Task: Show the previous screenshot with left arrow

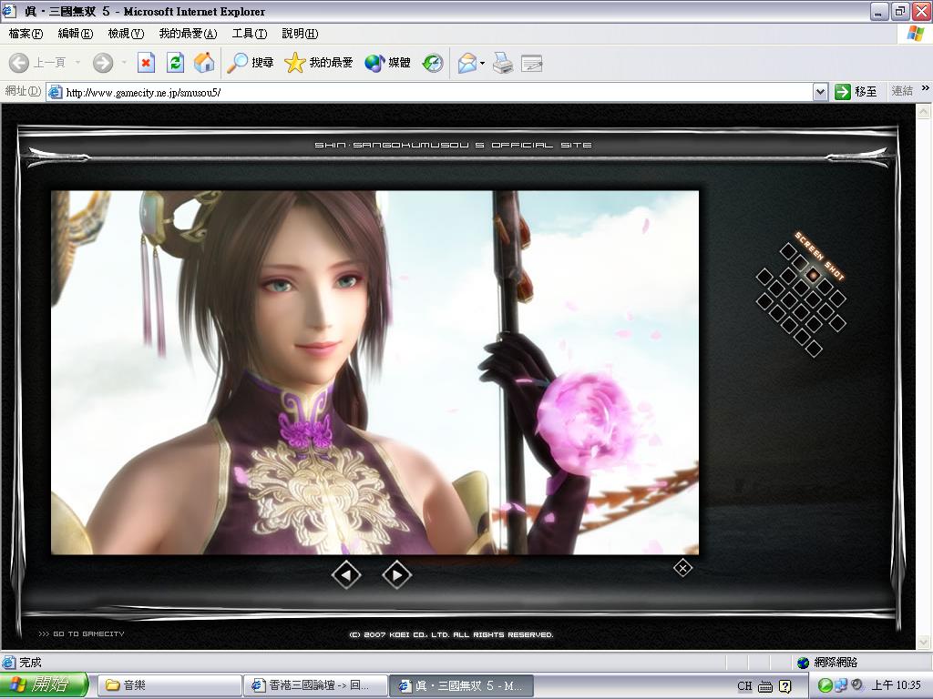Action: 346,575
